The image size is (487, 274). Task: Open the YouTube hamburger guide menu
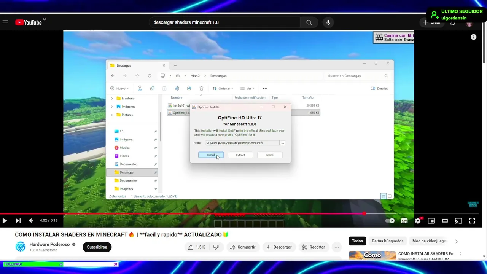point(5,22)
